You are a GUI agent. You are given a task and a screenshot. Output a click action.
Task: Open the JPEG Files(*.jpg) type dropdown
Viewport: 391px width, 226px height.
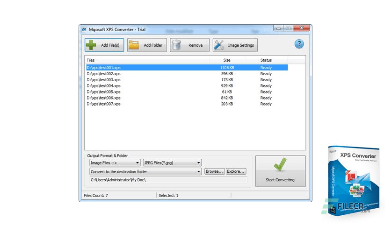coord(172,163)
